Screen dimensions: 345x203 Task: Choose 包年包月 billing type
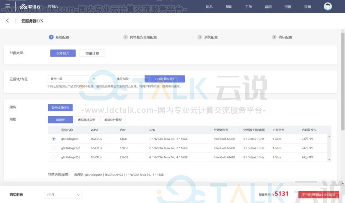pos(63,53)
